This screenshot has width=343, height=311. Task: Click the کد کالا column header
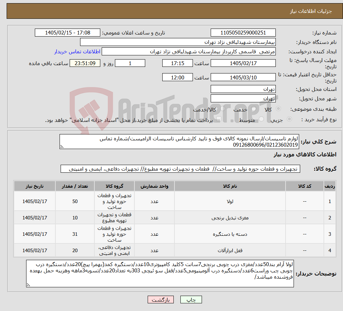304,186
